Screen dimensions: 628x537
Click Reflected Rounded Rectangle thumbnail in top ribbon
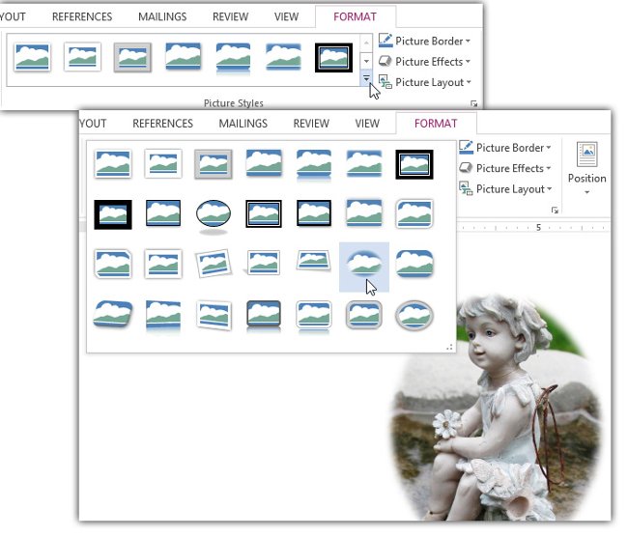(233, 59)
